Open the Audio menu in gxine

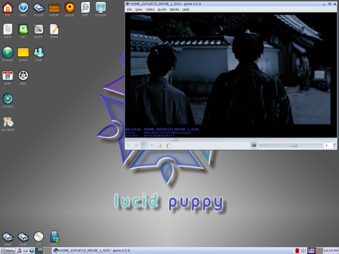click(162, 9)
